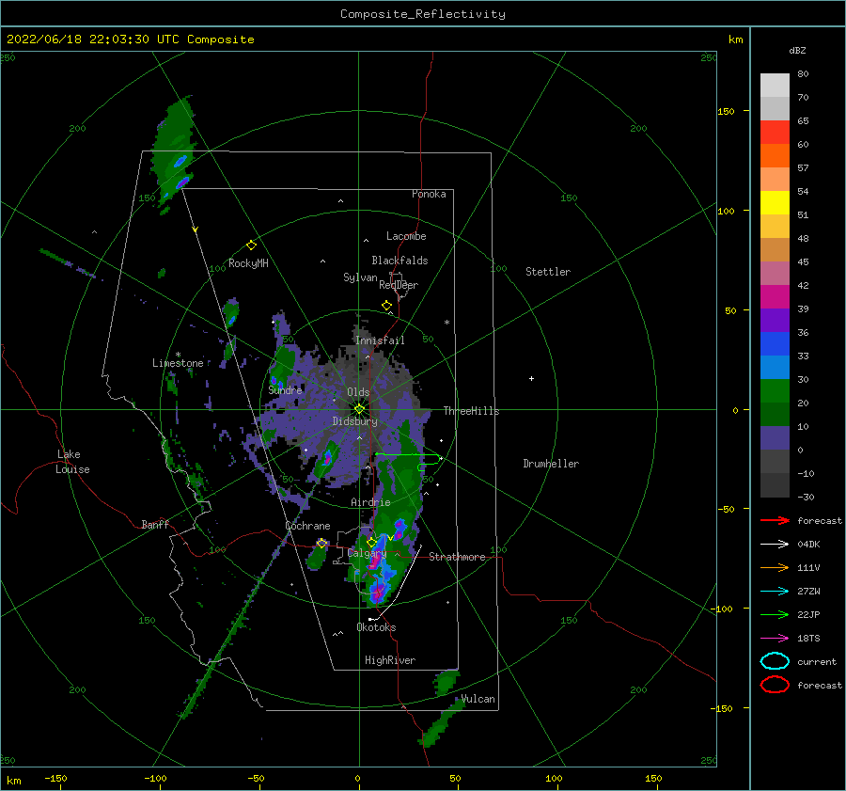Pick the dark green 10-20 dBZ swatch
Viewport: 846px width, 791px height.
(x=775, y=415)
